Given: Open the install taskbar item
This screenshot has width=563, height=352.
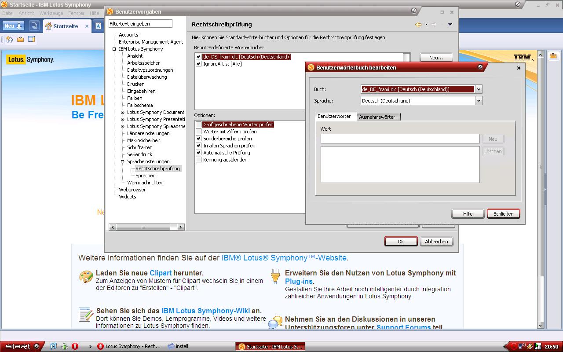Looking at the screenshot, I should 178,346.
